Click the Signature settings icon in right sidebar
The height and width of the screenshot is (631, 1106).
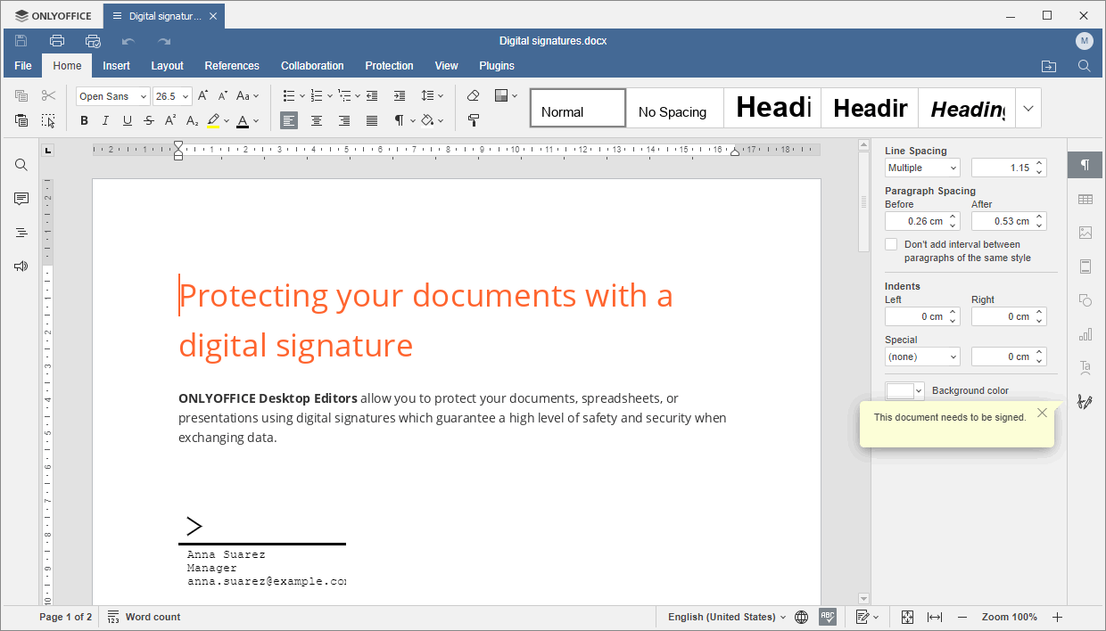tap(1085, 402)
